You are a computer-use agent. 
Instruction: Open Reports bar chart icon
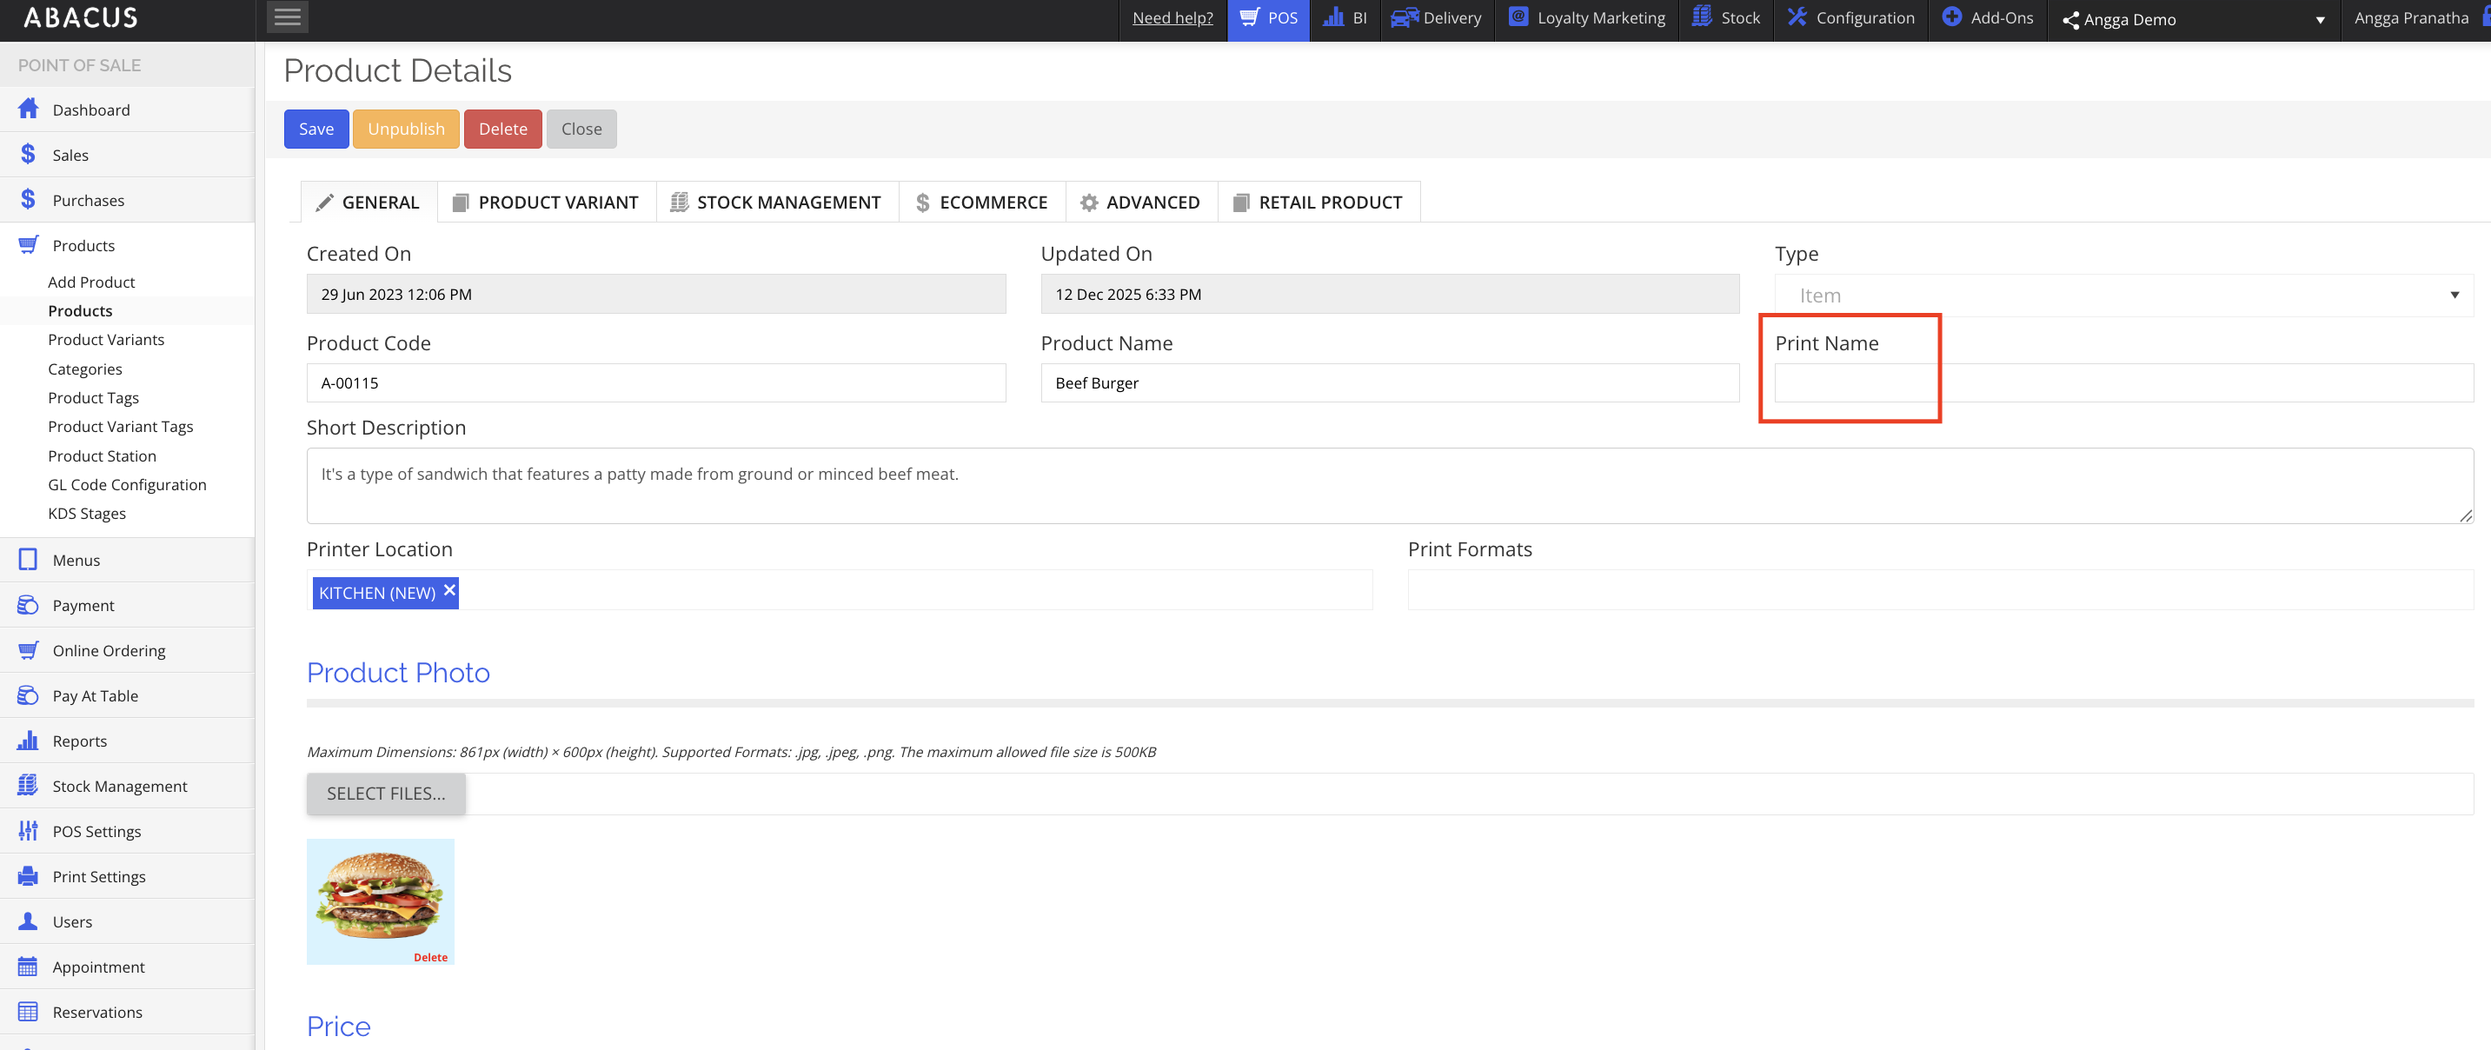pos(28,741)
